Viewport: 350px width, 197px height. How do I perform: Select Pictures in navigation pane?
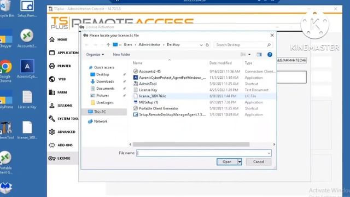coord(102,96)
